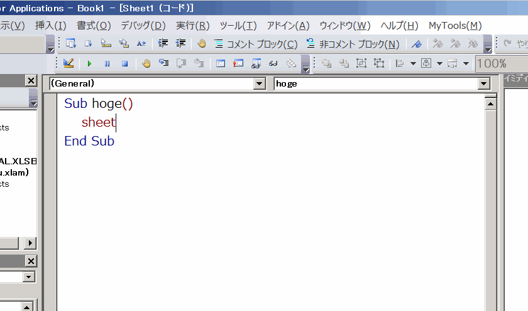Click the List Constants icon
The width and height of the screenshot is (528, 311).
tap(89, 43)
